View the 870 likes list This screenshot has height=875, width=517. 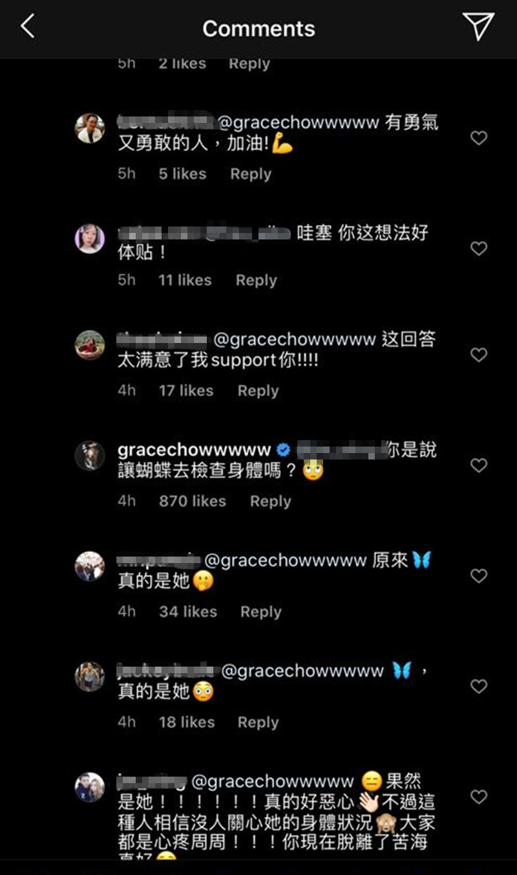click(193, 501)
